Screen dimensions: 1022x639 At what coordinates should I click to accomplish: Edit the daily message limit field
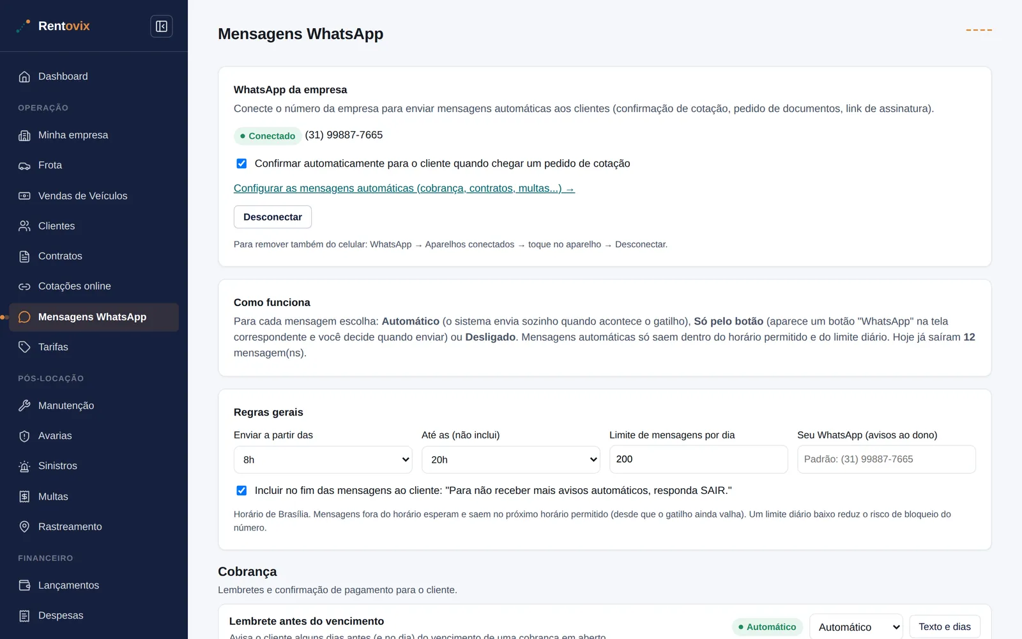[x=699, y=459]
